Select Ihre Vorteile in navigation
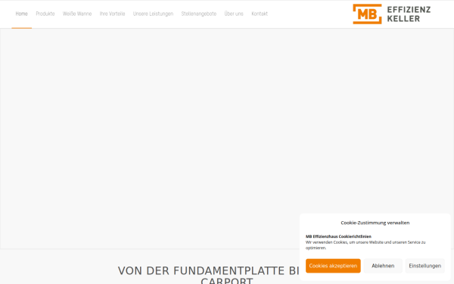 click(112, 14)
